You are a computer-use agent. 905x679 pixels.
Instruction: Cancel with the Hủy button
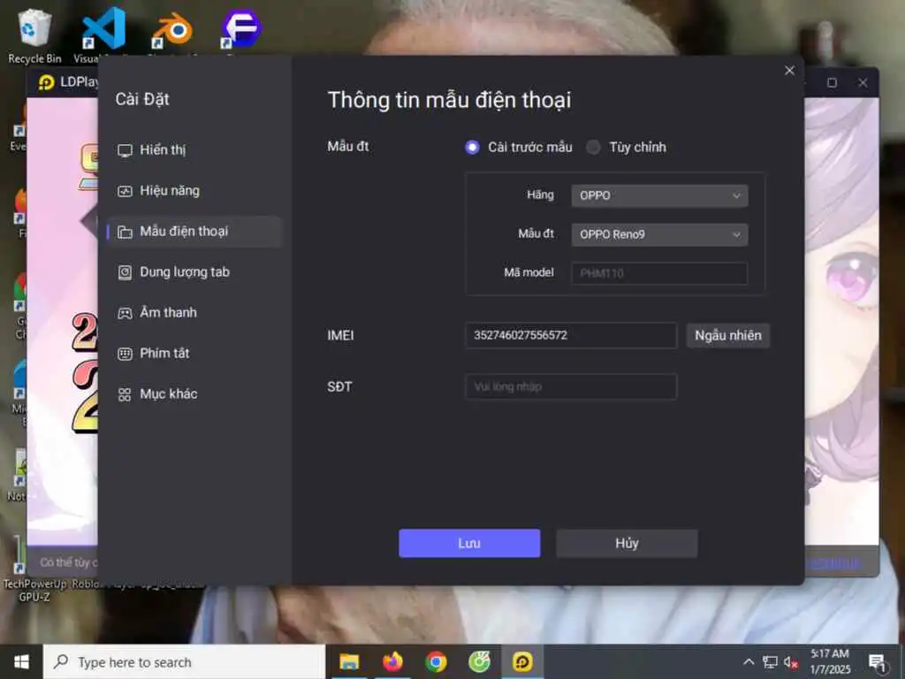tap(627, 544)
